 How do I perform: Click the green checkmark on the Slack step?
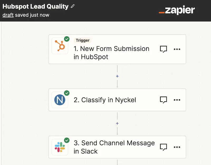point(67,140)
